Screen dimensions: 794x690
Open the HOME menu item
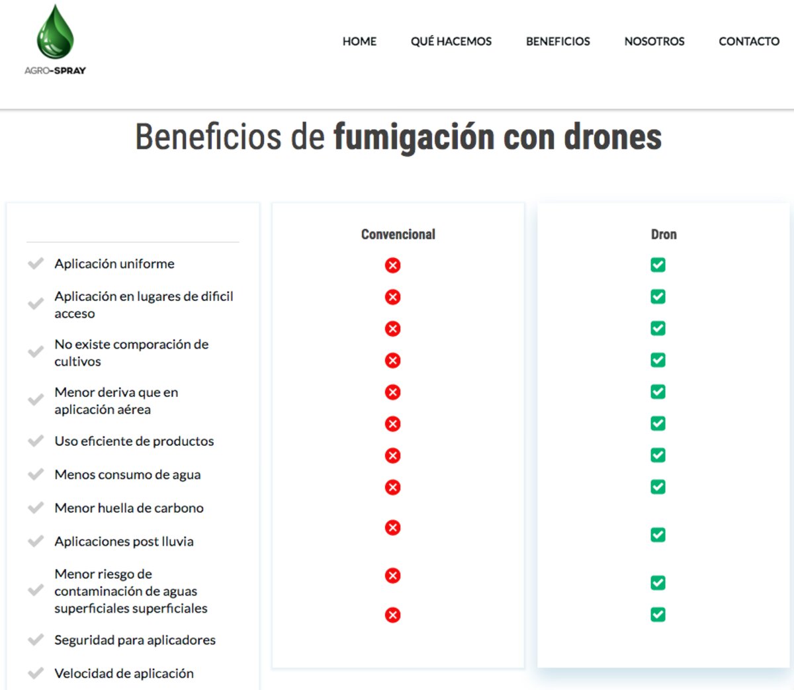pyautogui.click(x=359, y=41)
